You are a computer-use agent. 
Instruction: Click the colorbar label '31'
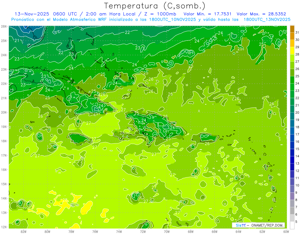pyautogui.click(x=298, y=32)
